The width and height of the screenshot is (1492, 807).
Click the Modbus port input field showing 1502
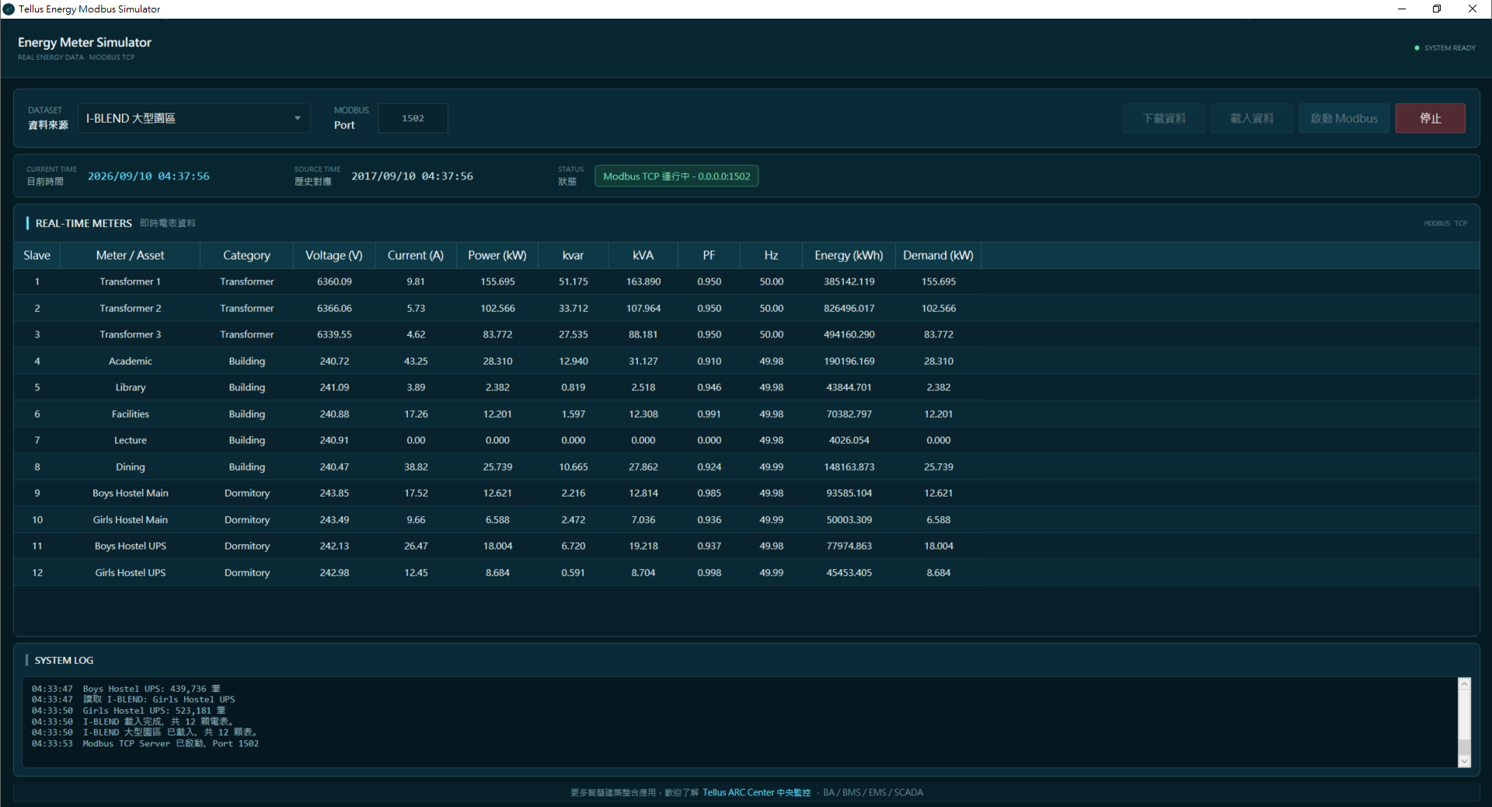(x=413, y=118)
